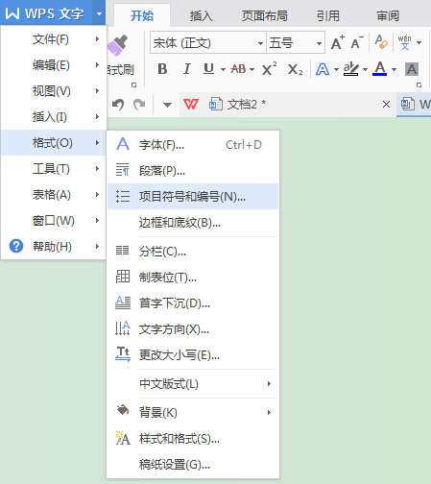Choose 样式和格式(S)... menu entry

click(x=193, y=439)
